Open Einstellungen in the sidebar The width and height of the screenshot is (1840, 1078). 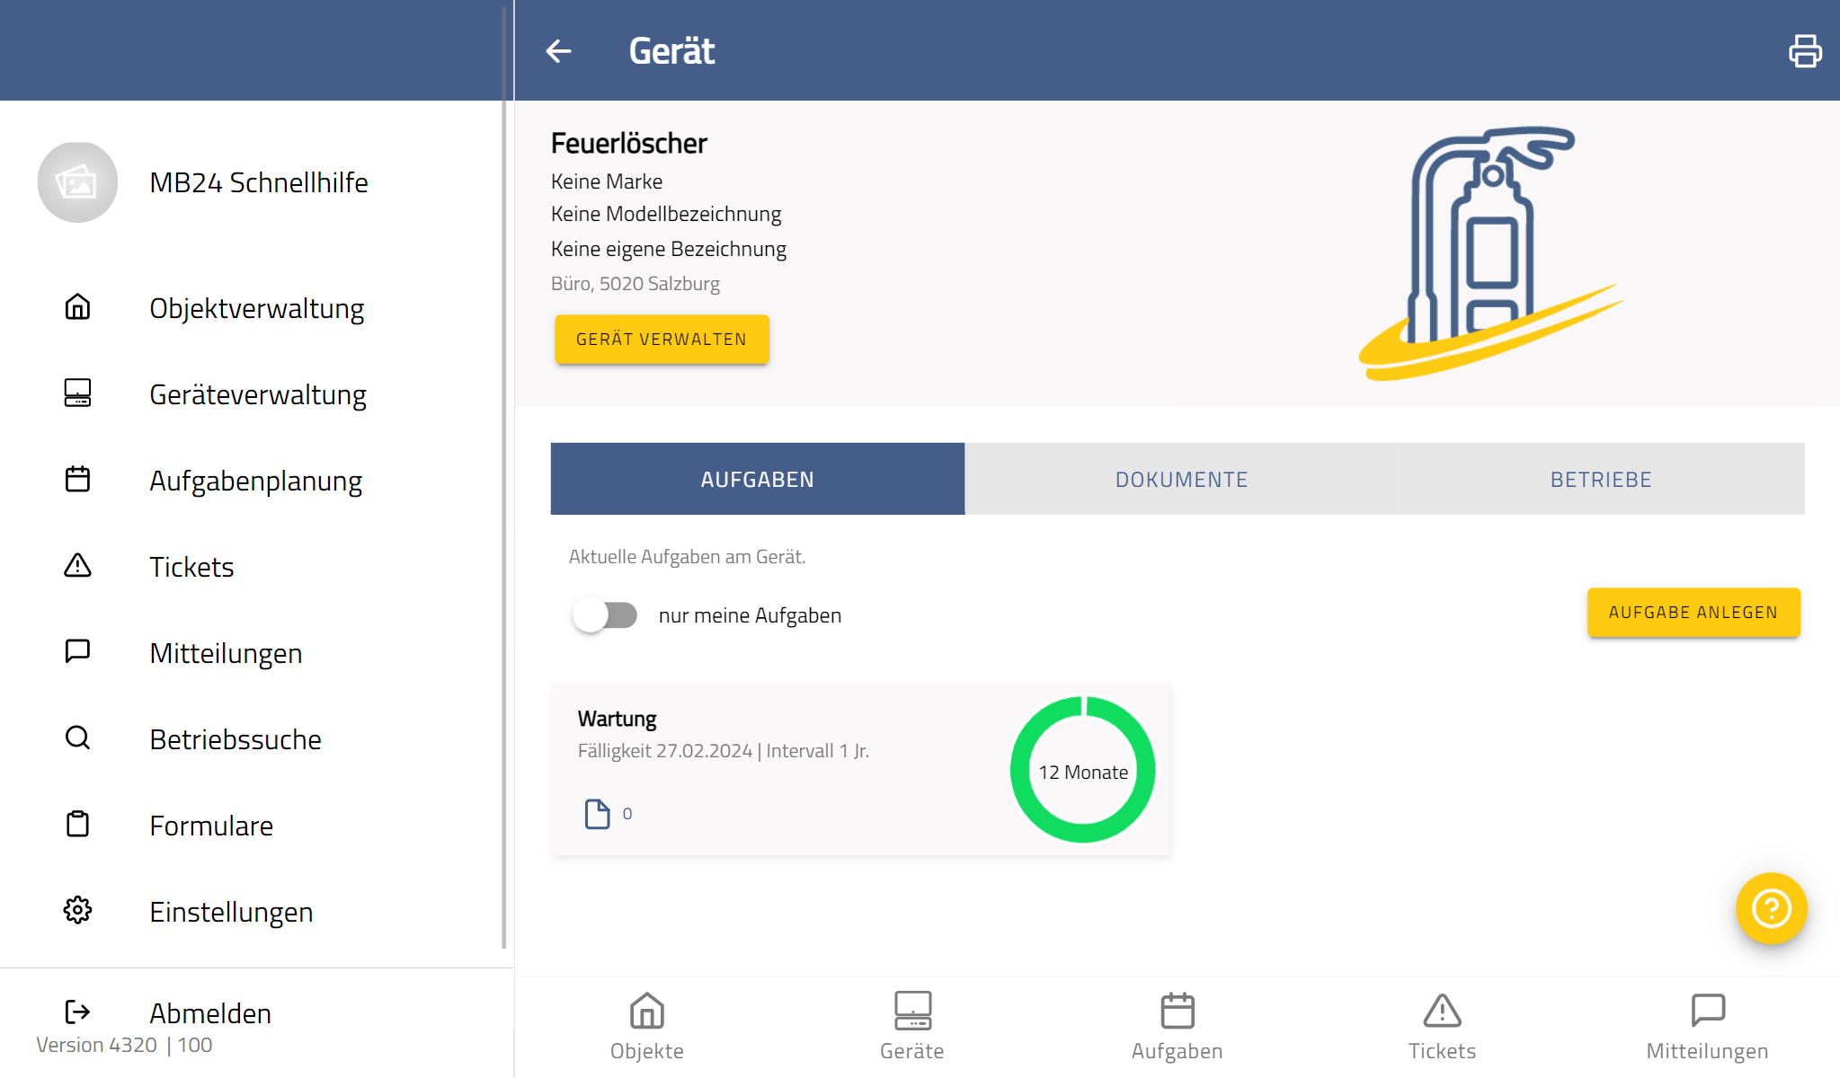231,912
